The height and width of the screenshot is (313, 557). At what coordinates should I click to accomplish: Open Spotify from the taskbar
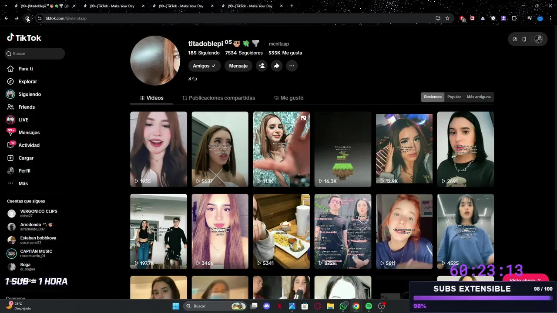[x=369, y=306]
